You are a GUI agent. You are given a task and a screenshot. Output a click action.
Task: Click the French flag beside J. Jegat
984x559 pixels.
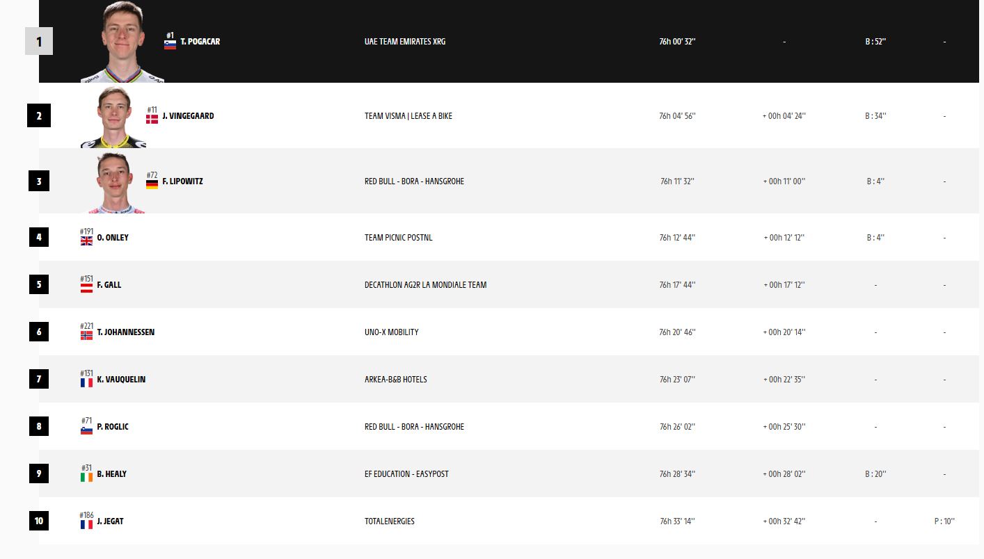86,524
